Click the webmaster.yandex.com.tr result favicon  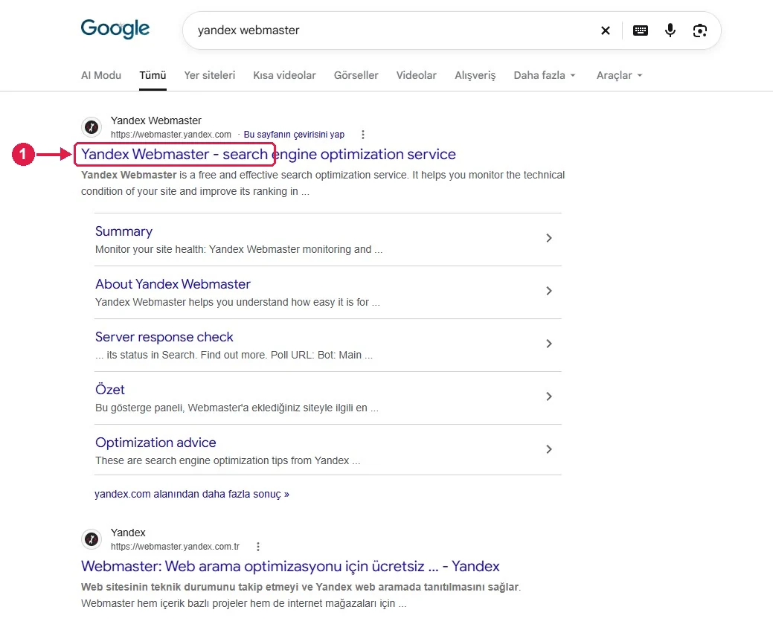click(x=92, y=539)
